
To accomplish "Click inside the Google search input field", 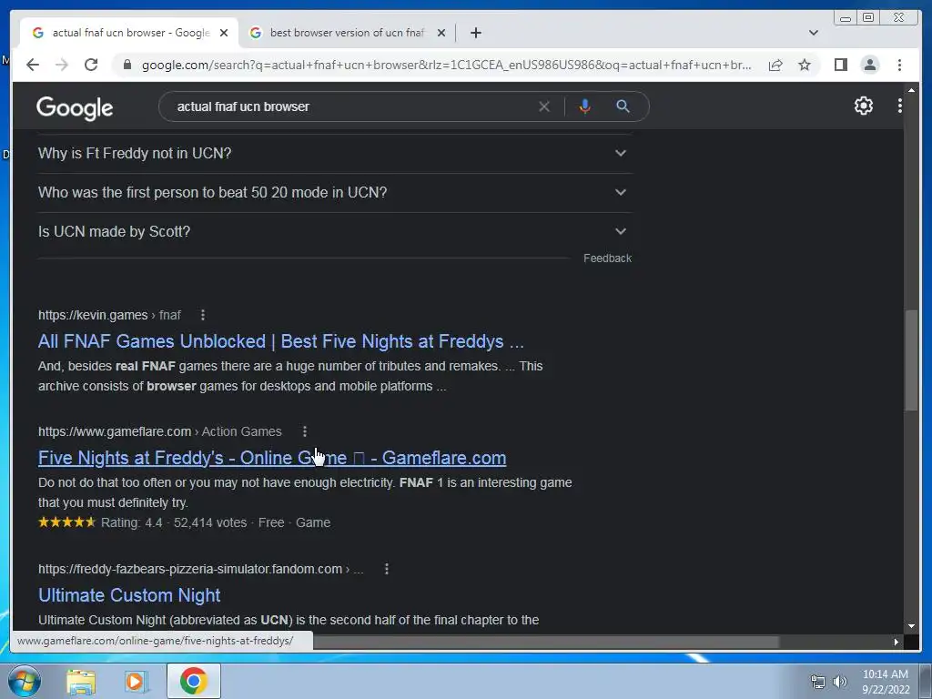I will point(350,106).
